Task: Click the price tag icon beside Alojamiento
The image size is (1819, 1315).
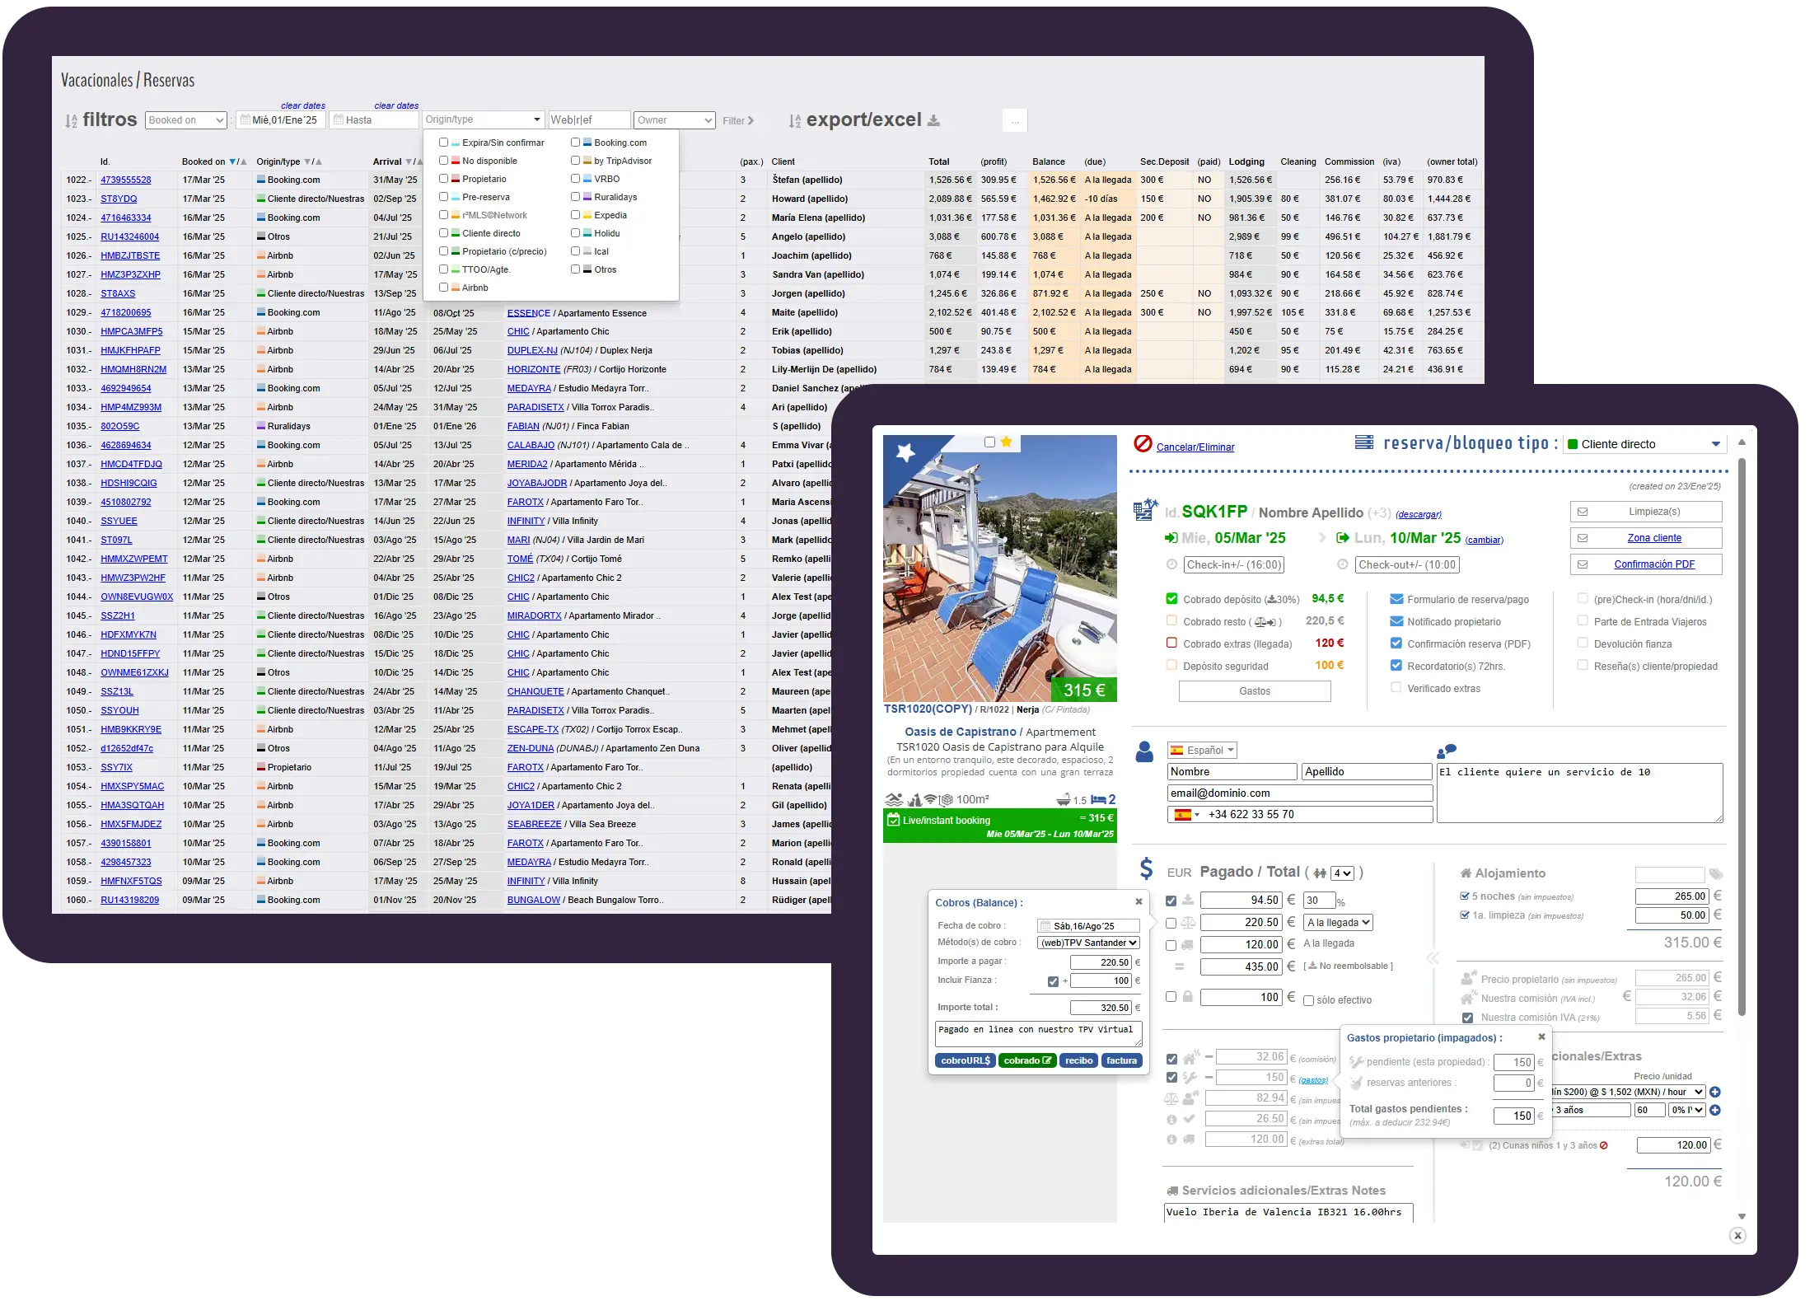Action: pos(1716,874)
